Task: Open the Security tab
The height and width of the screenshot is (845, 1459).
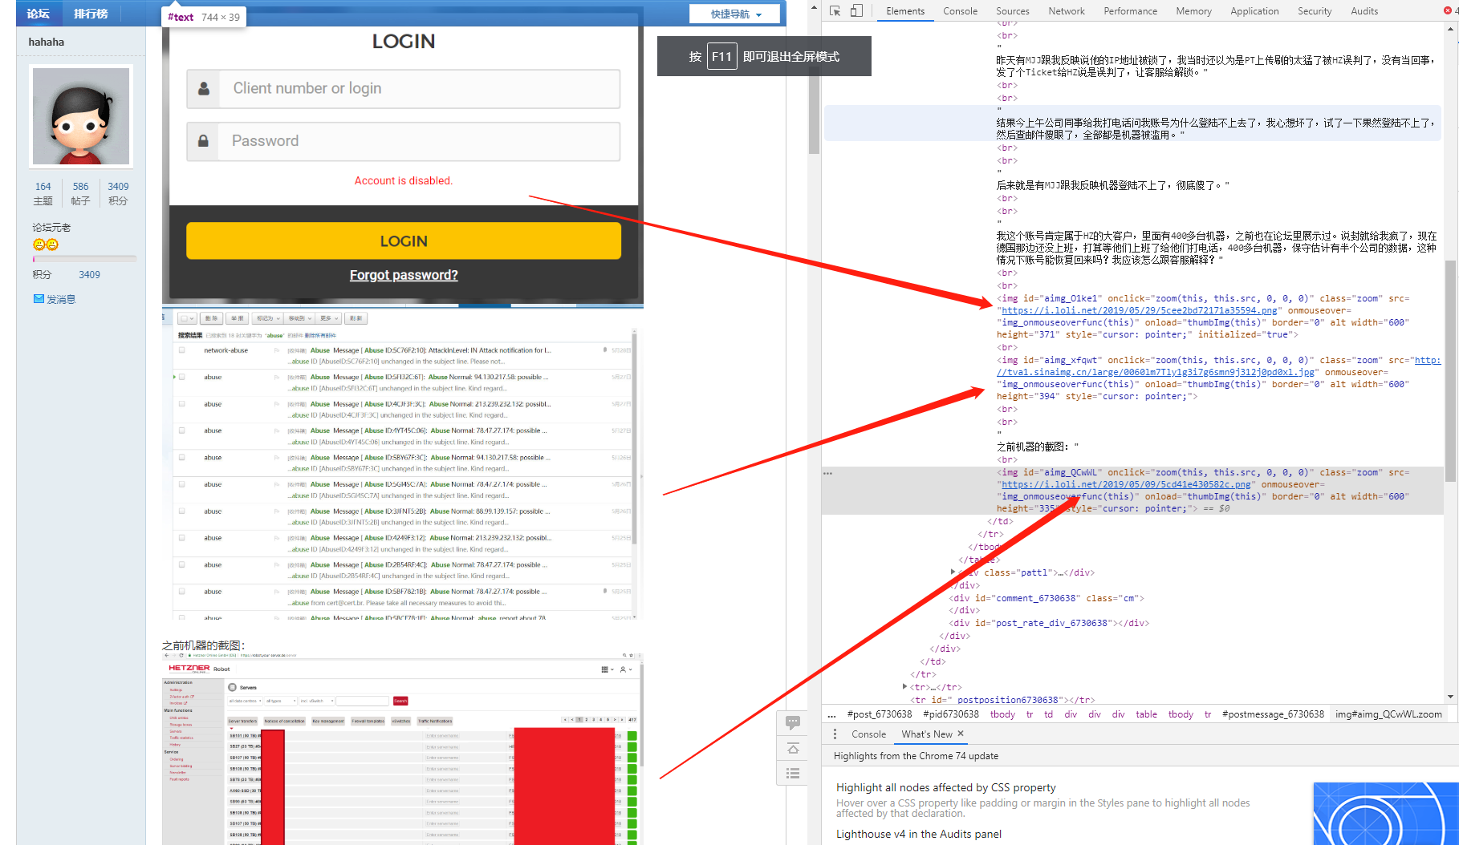Action: point(1315,11)
